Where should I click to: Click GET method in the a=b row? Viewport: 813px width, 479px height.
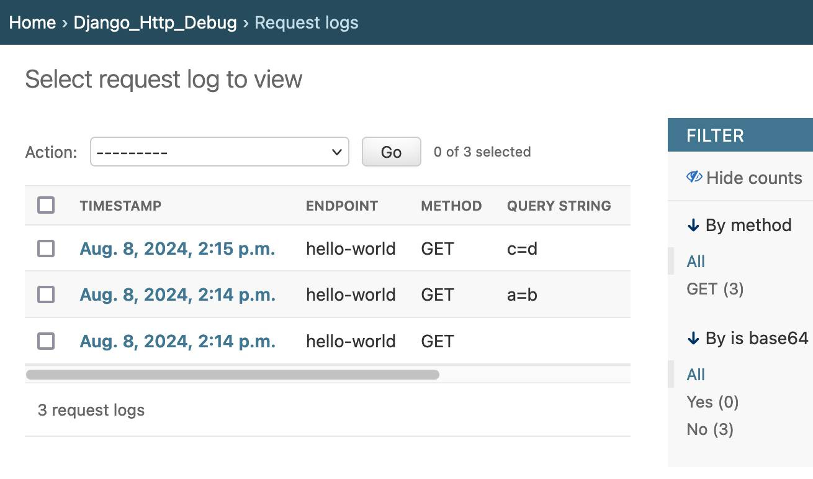click(438, 294)
